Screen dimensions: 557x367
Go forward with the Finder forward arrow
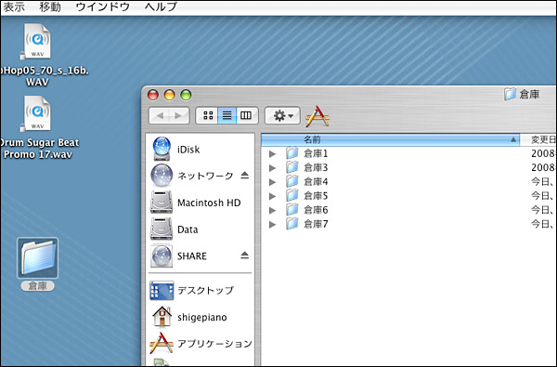(x=179, y=115)
